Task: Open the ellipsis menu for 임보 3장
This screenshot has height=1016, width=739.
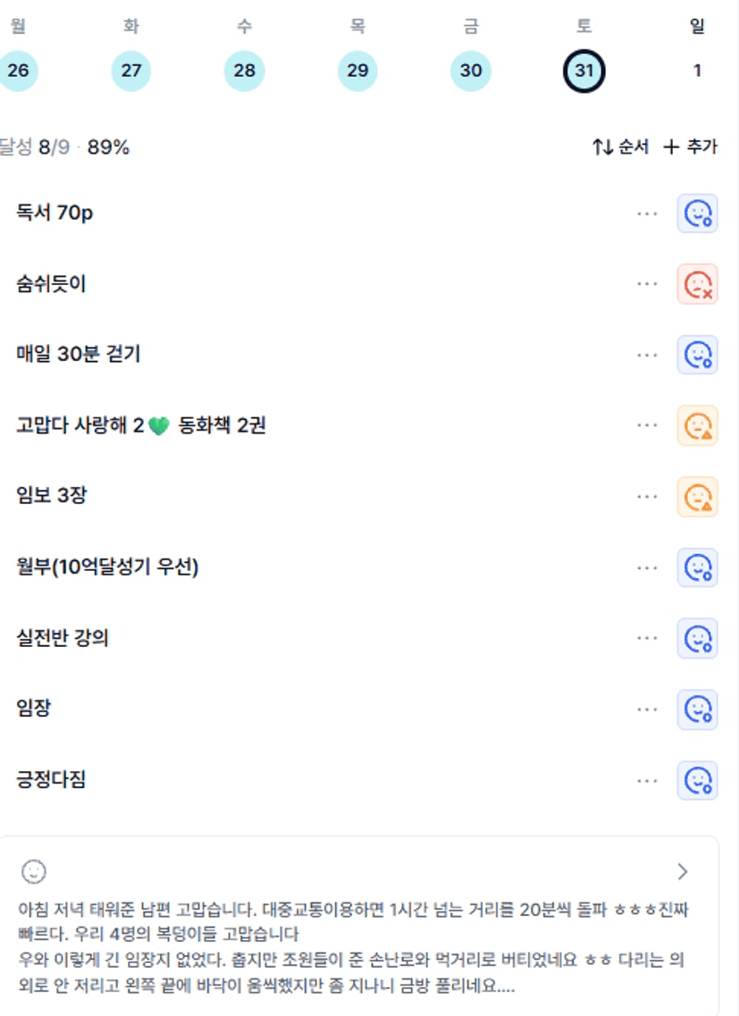Action: tap(647, 496)
